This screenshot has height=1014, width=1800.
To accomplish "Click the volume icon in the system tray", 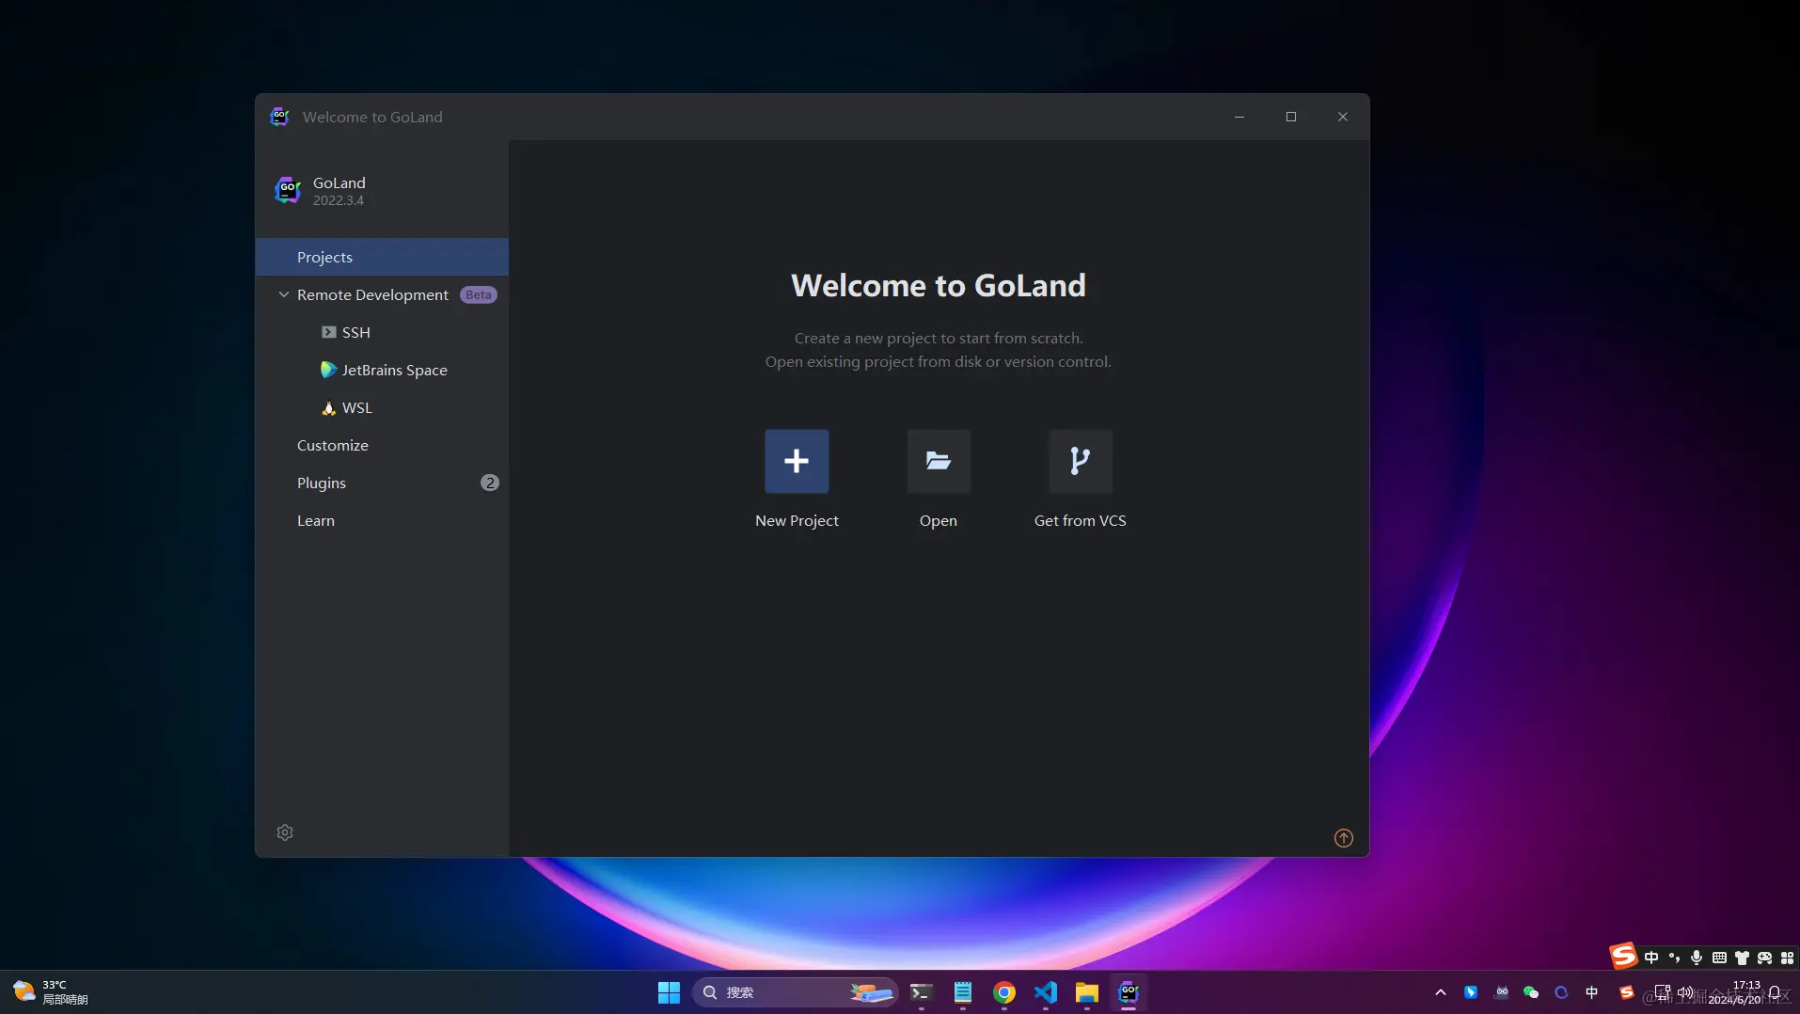I will pyautogui.click(x=1684, y=992).
